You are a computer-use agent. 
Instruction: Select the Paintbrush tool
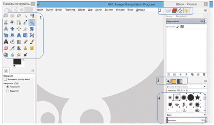tap(32, 42)
